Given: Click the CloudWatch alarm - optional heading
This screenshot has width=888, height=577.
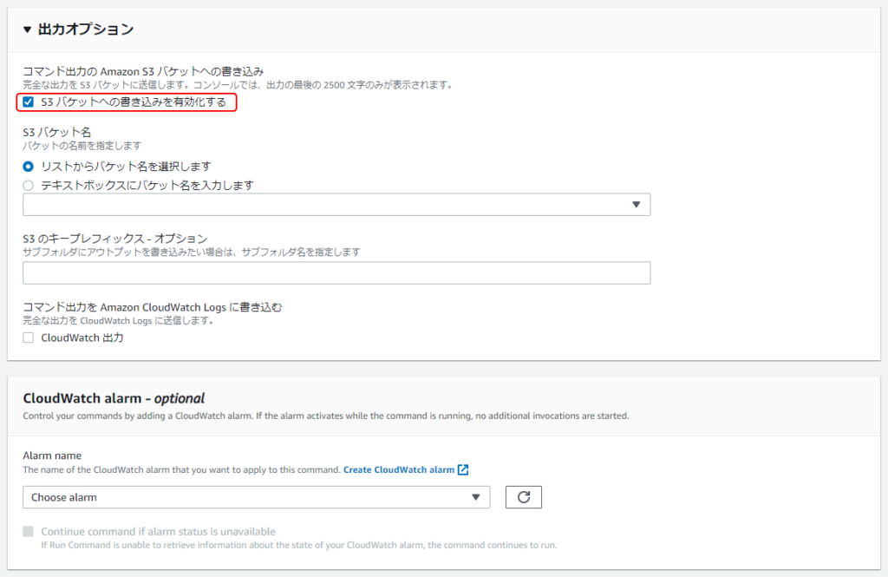Looking at the screenshot, I should pyautogui.click(x=114, y=398).
